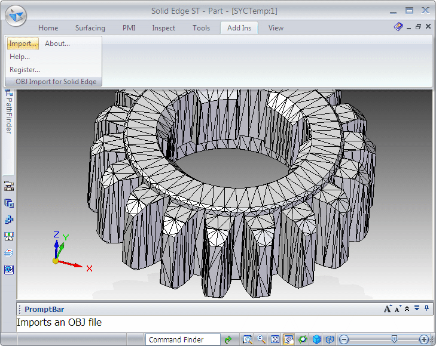Click the wireframe cube view orientation icon

tap(330, 339)
